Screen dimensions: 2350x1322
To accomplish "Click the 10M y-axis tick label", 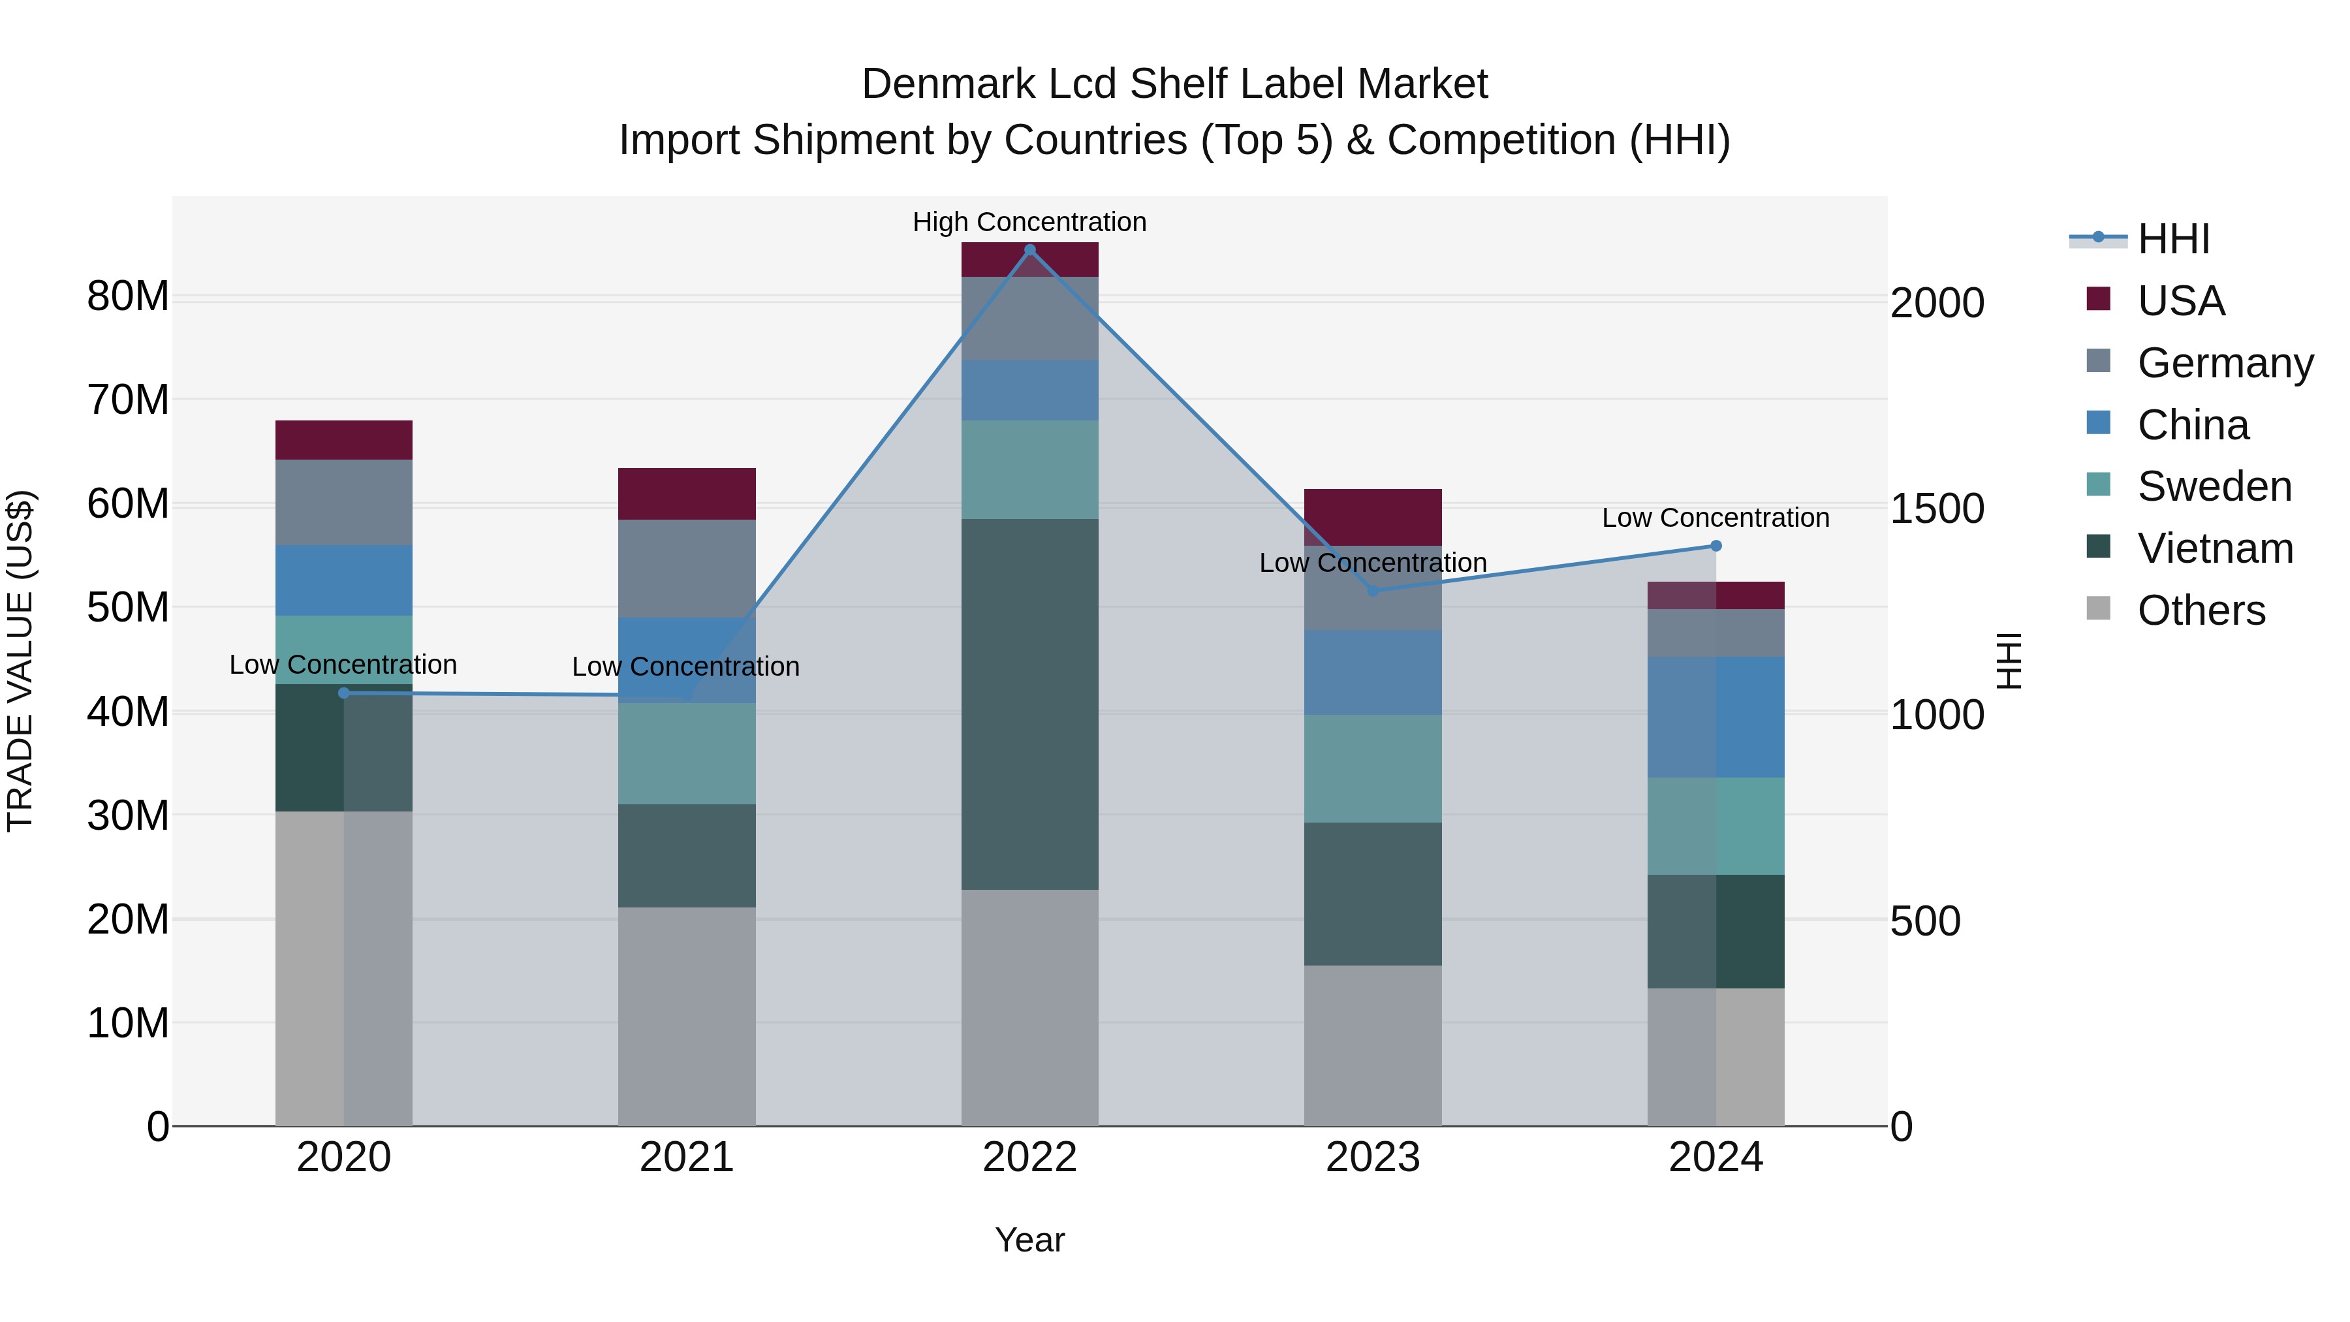I will pyautogui.click(x=128, y=1024).
